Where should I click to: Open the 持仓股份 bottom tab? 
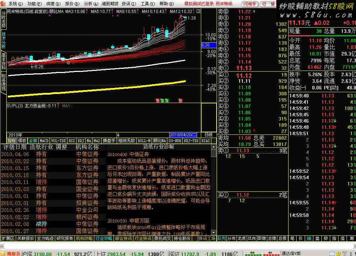tap(182, 238)
